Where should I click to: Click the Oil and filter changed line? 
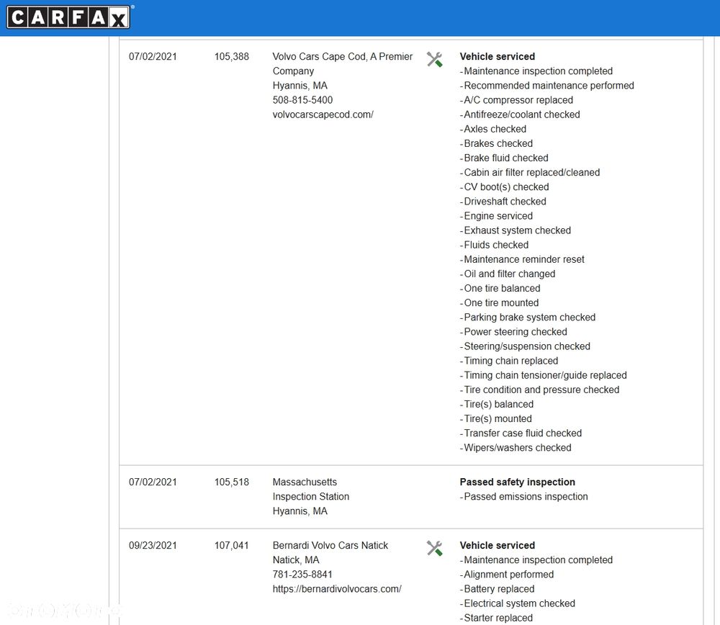pos(508,274)
